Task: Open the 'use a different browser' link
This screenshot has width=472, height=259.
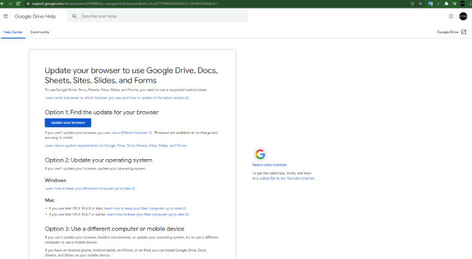Action: point(131,132)
